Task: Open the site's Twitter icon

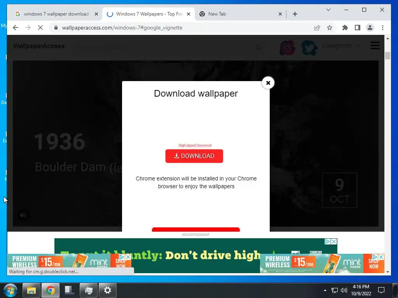Action: click(x=309, y=48)
